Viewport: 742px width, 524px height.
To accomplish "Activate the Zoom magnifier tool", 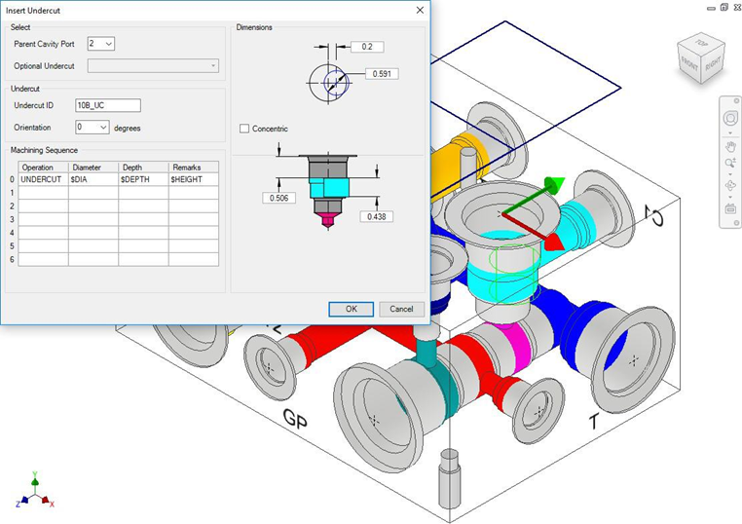I will (x=729, y=163).
